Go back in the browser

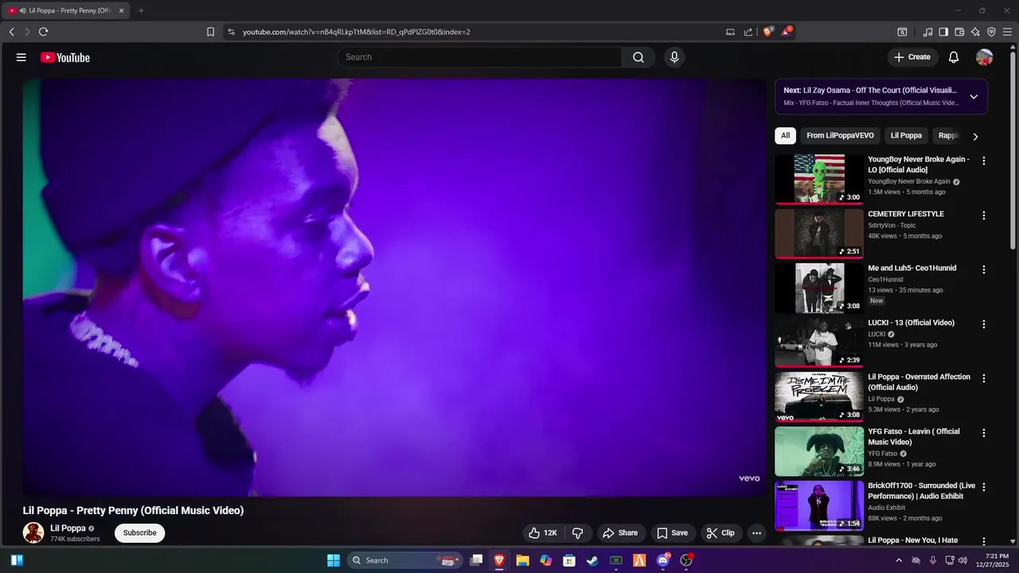click(12, 32)
